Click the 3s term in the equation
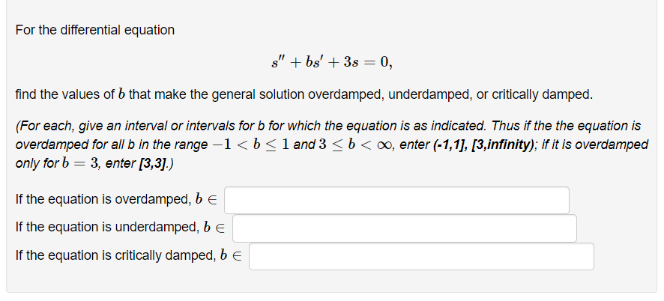Viewport: 664px width, 301px height. pyautogui.click(x=351, y=63)
